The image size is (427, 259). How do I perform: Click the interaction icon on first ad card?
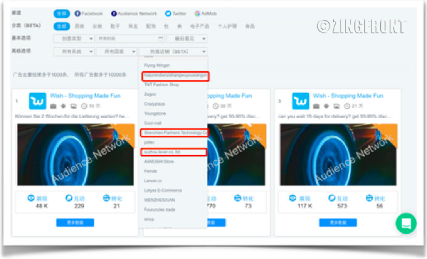pyautogui.click(x=69, y=198)
